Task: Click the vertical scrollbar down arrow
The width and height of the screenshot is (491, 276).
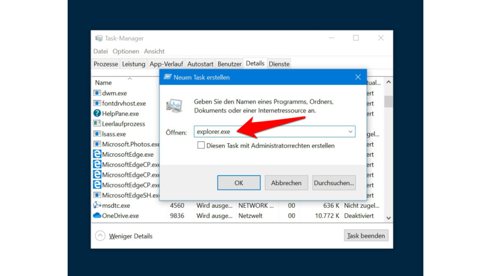Action: tap(389, 218)
